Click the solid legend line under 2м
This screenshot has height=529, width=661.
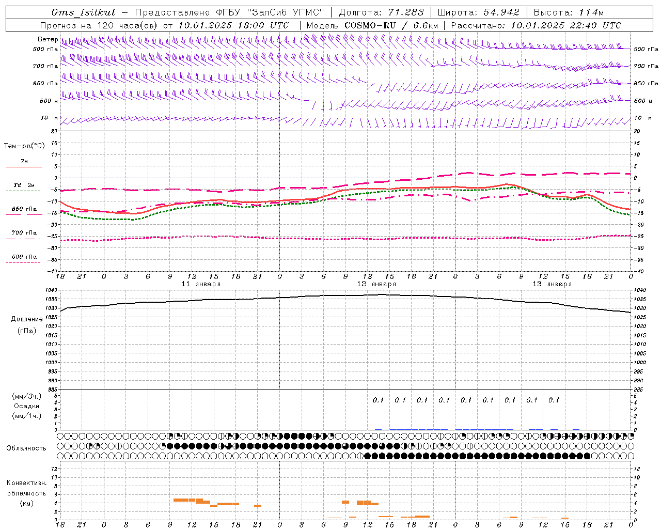(24, 167)
